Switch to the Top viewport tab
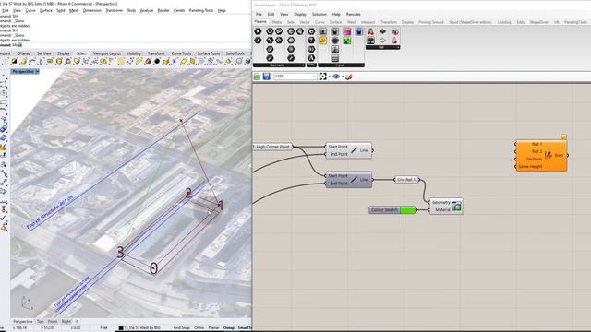The width and height of the screenshot is (591, 332). [40, 322]
